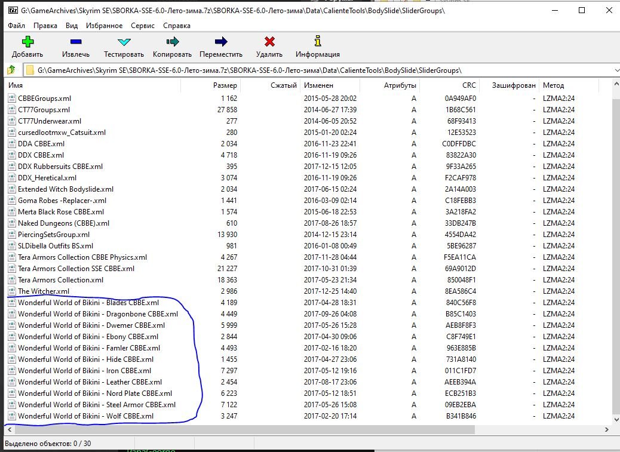Screen dimensions: 620x452
Task: Open the Информация (Info) yellow icon
Action: tap(317, 42)
